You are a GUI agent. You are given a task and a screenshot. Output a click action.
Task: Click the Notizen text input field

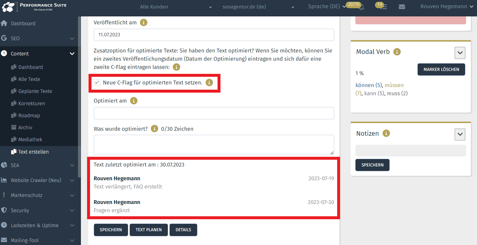tap(410, 151)
